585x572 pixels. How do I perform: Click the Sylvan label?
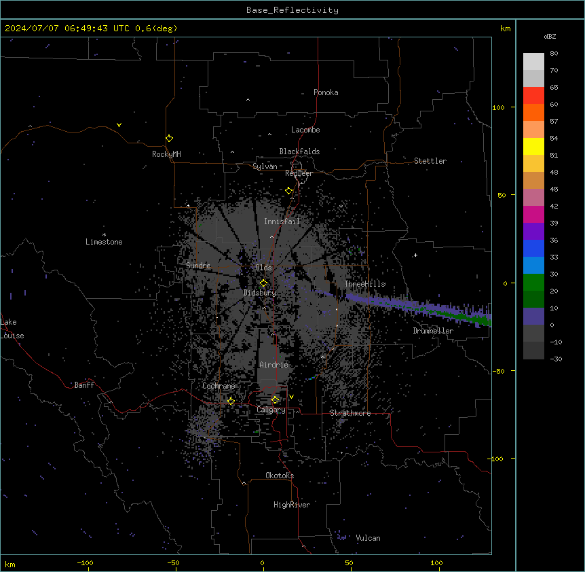coord(265,166)
